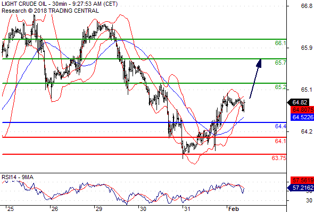314x212 pixels.
Task: Click the dark blue 57.2162 RSI tag
Action: coord(301,188)
